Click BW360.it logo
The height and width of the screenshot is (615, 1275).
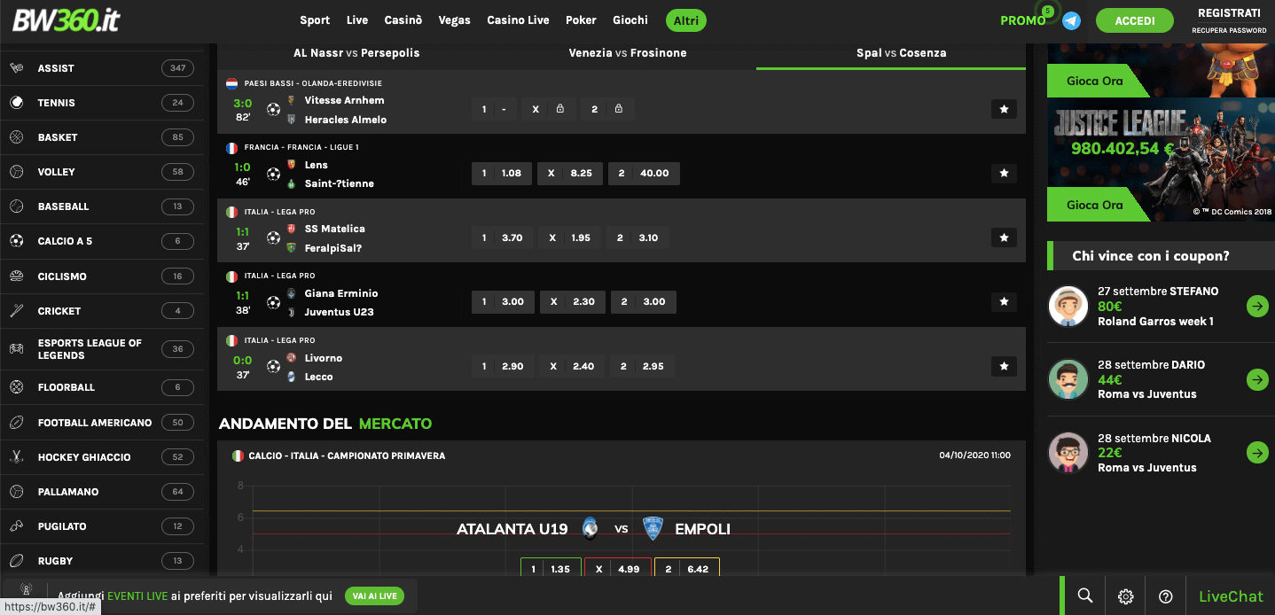[66, 19]
